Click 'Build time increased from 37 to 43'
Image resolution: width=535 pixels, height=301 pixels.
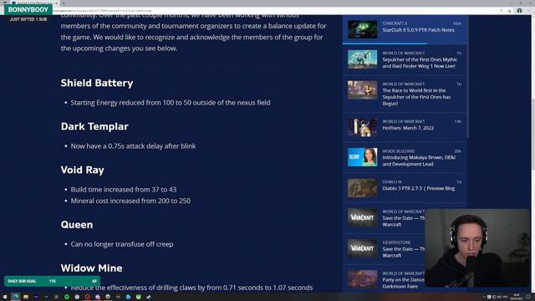click(124, 190)
